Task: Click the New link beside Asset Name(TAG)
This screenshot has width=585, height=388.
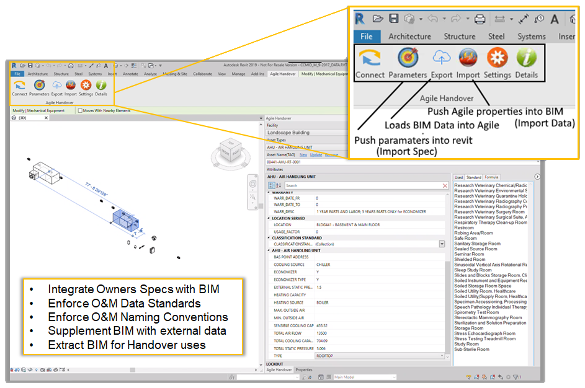Action: 303,155
